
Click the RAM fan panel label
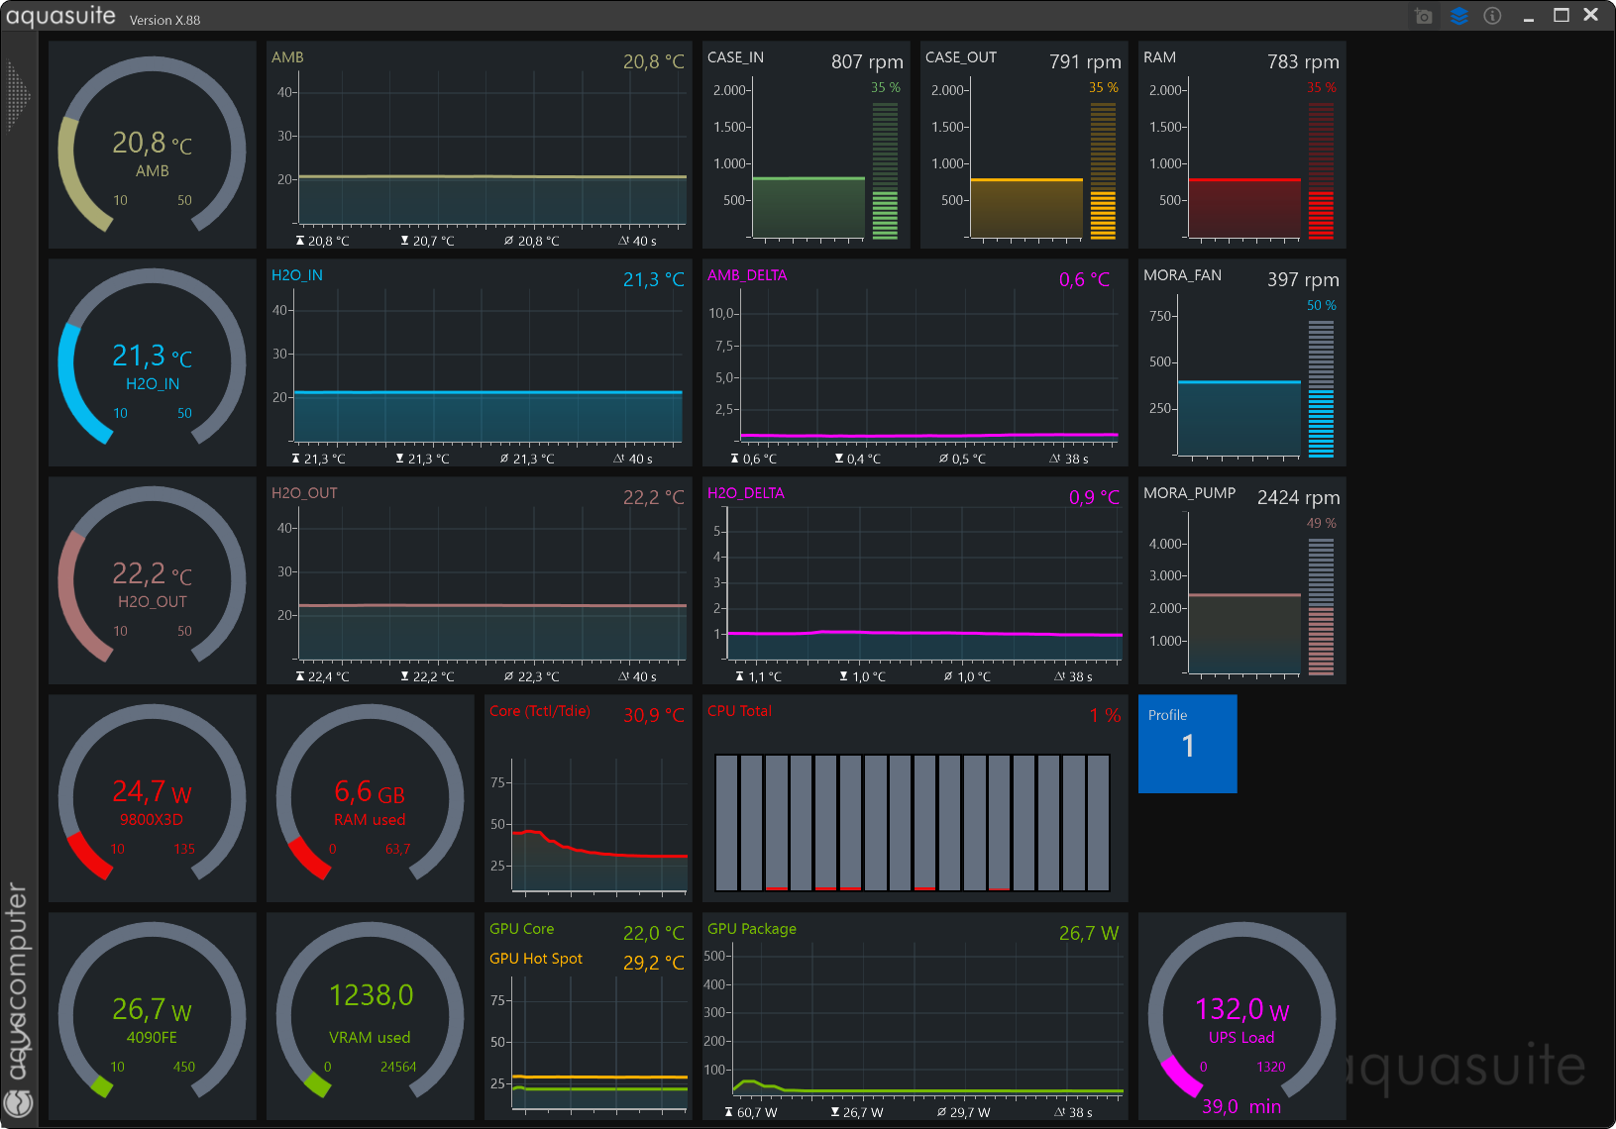1159,57
